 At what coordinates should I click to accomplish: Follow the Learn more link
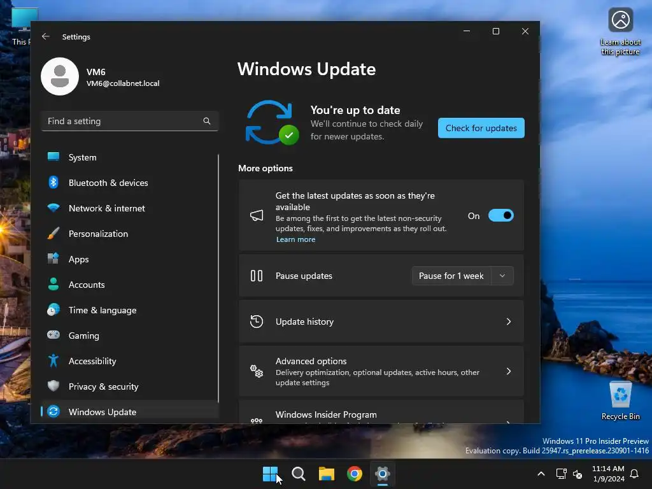295,239
